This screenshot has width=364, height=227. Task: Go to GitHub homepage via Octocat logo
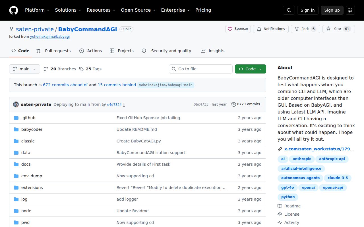click(x=14, y=10)
